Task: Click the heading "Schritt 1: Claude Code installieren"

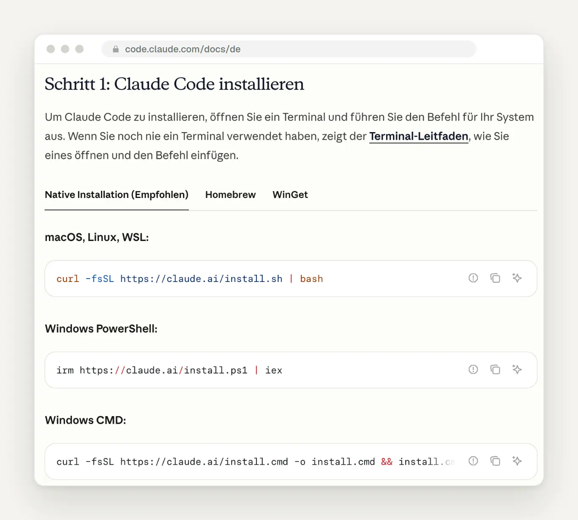Action: (174, 84)
